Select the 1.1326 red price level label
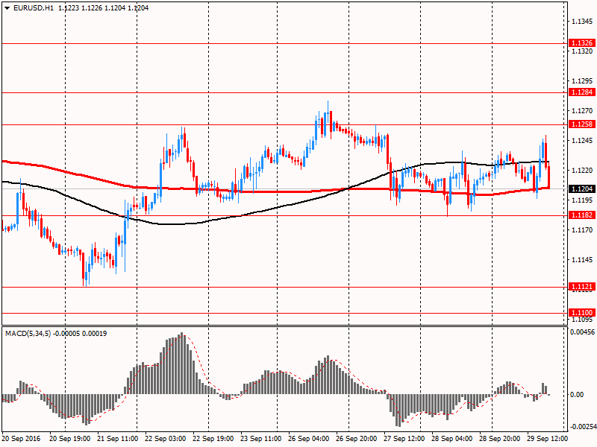This screenshot has height=447, width=597. click(x=582, y=43)
